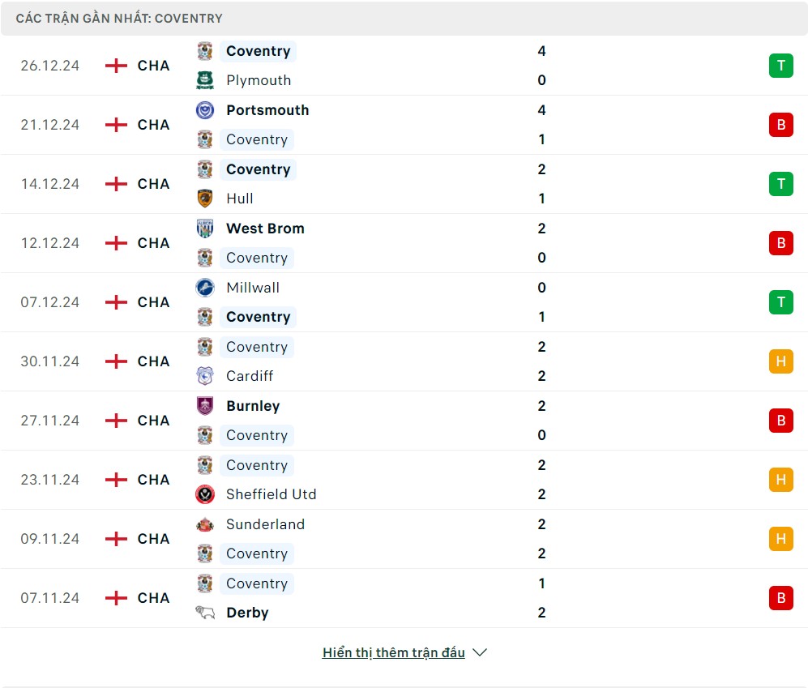This screenshot has width=808, height=688.
Task: Click the green T badge for the Hull match
Action: tap(780, 184)
